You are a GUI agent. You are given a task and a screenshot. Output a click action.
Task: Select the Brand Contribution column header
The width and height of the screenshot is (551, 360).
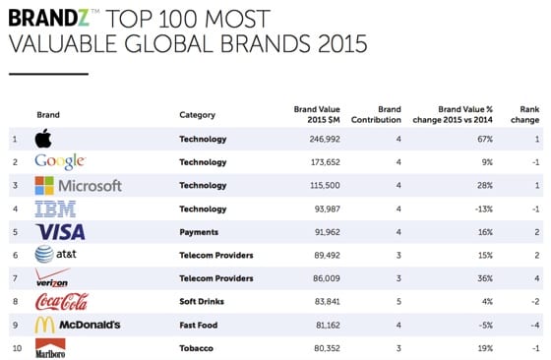tap(376, 114)
